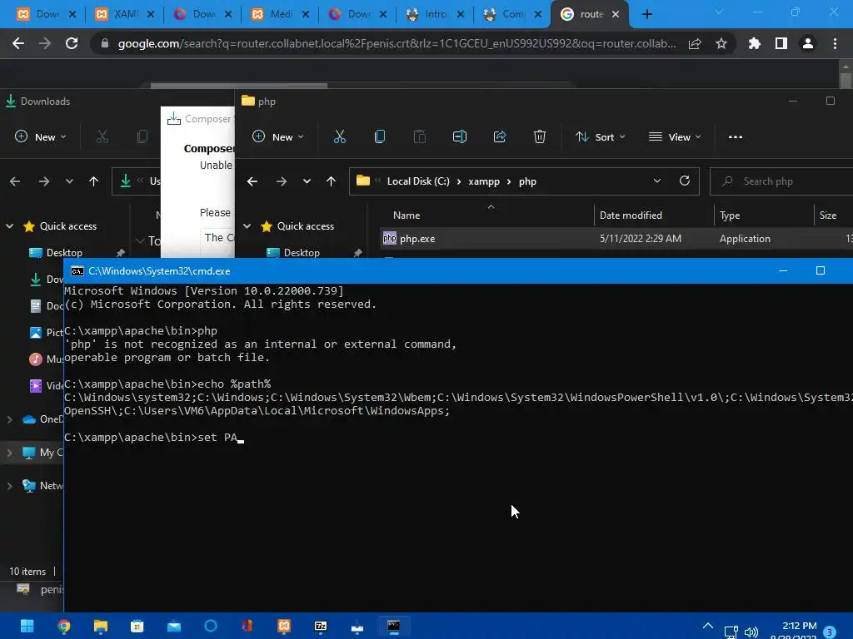Click the Delete trash icon in php window
The height and width of the screenshot is (639, 853).
[x=540, y=137]
